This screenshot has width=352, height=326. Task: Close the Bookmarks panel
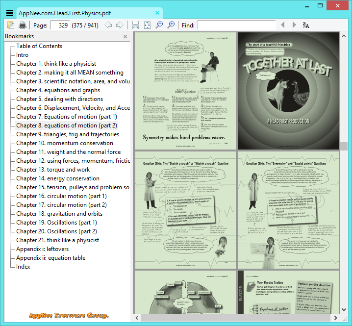click(x=126, y=36)
